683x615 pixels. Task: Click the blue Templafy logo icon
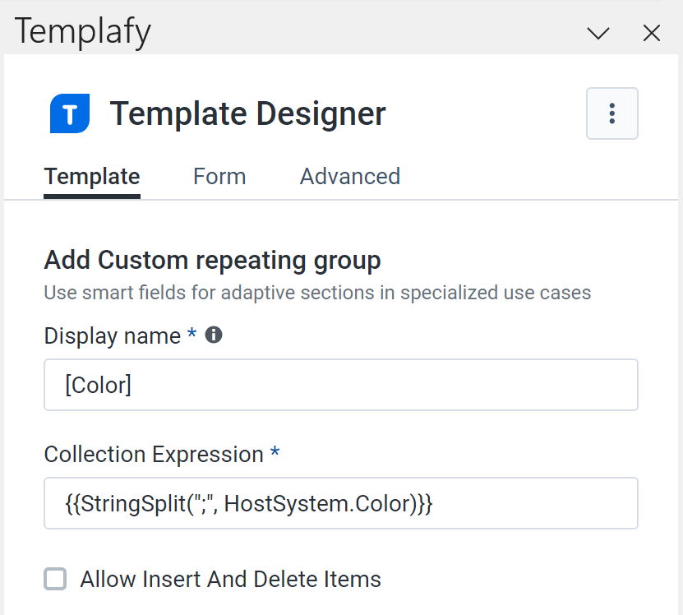click(x=69, y=113)
